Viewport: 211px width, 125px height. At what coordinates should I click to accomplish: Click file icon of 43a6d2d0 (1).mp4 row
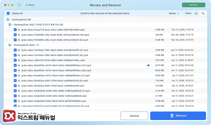19,91
